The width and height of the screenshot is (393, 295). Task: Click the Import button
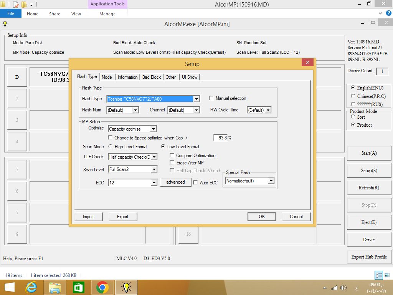88,217
